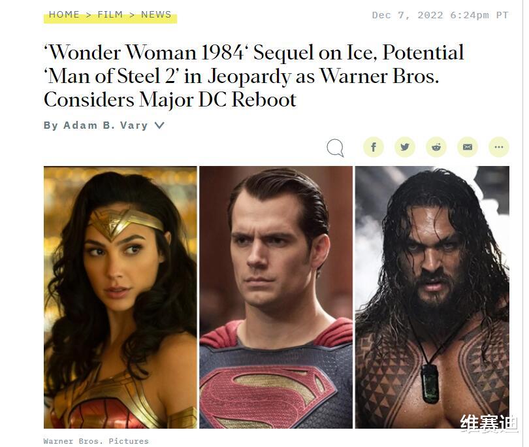Open NEWS breadcrumb section

click(x=156, y=14)
